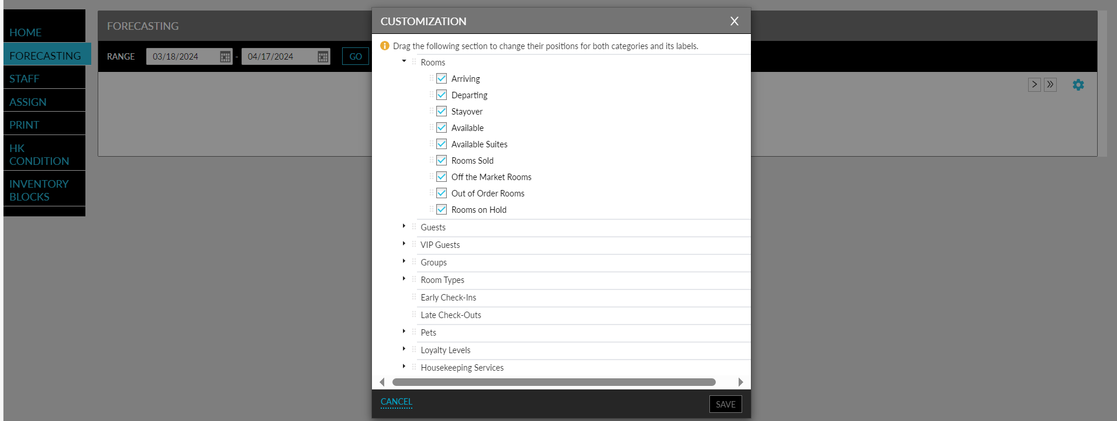This screenshot has width=1117, height=421.
Task: Uncheck the Stayover checkbox
Action: (x=441, y=111)
